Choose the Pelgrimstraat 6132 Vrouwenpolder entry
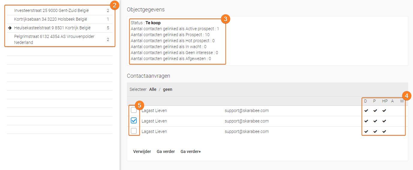The height and width of the screenshot is (170, 413). pyautogui.click(x=54, y=39)
